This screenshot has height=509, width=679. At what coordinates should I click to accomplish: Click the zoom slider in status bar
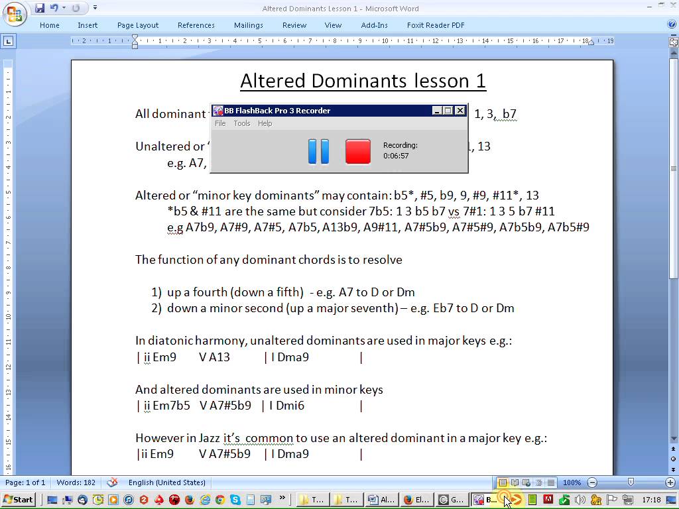[631, 482]
